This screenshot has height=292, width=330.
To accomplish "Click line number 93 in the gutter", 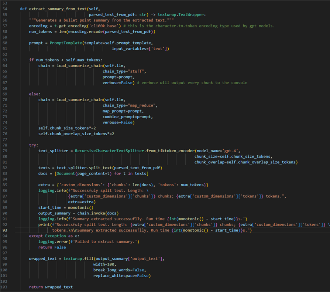I will (5, 230).
